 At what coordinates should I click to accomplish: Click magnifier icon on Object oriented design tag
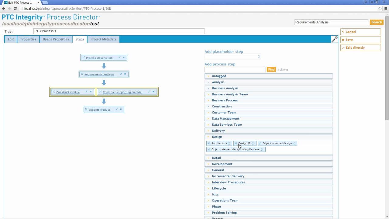click(x=260, y=143)
